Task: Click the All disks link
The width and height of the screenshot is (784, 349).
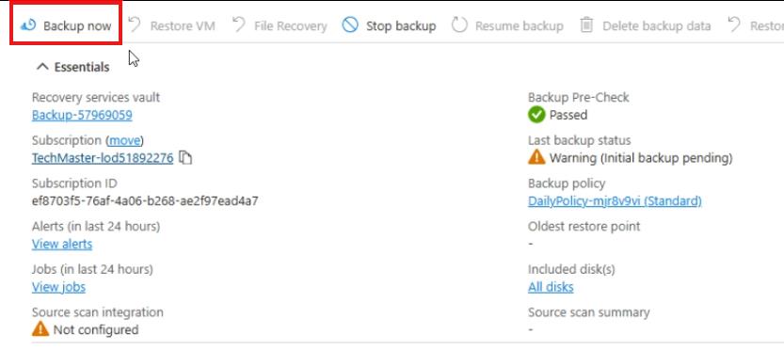Action: 551,287
